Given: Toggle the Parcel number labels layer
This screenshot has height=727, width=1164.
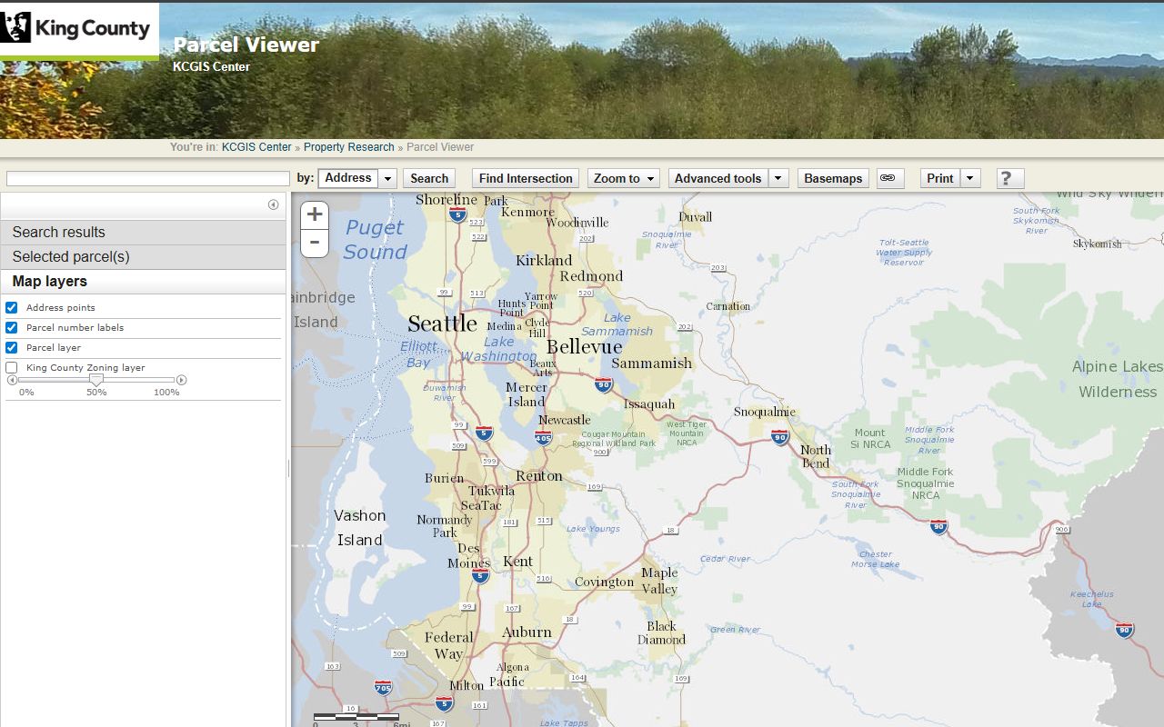Looking at the screenshot, I should point(12,327).
